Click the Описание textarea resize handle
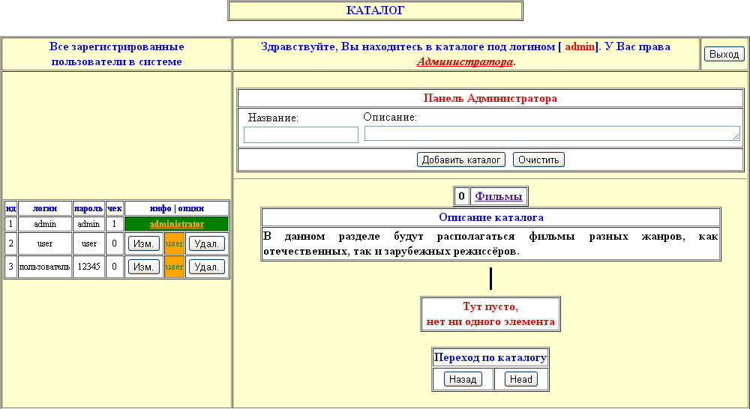750x409 pixels. (x=736, y=136)
